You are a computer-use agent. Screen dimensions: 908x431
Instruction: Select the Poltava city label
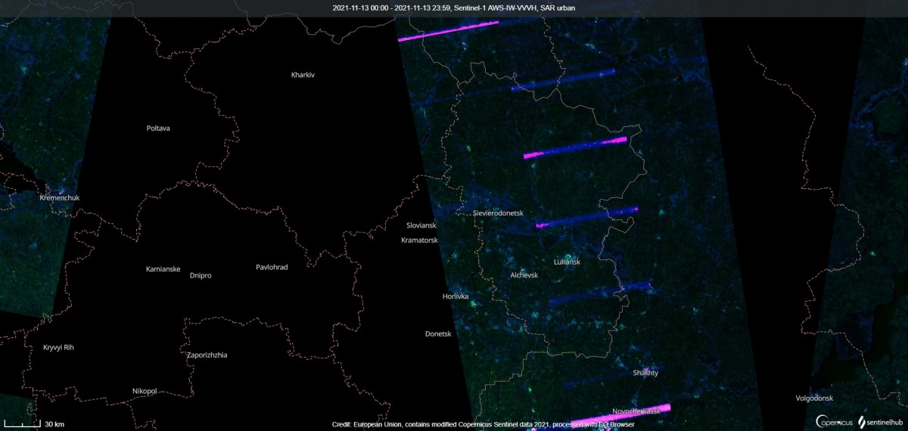(x=158, y=129)
